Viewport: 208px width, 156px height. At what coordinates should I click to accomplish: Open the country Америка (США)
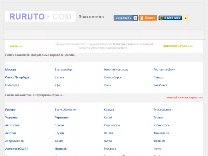tap(16, 149)
